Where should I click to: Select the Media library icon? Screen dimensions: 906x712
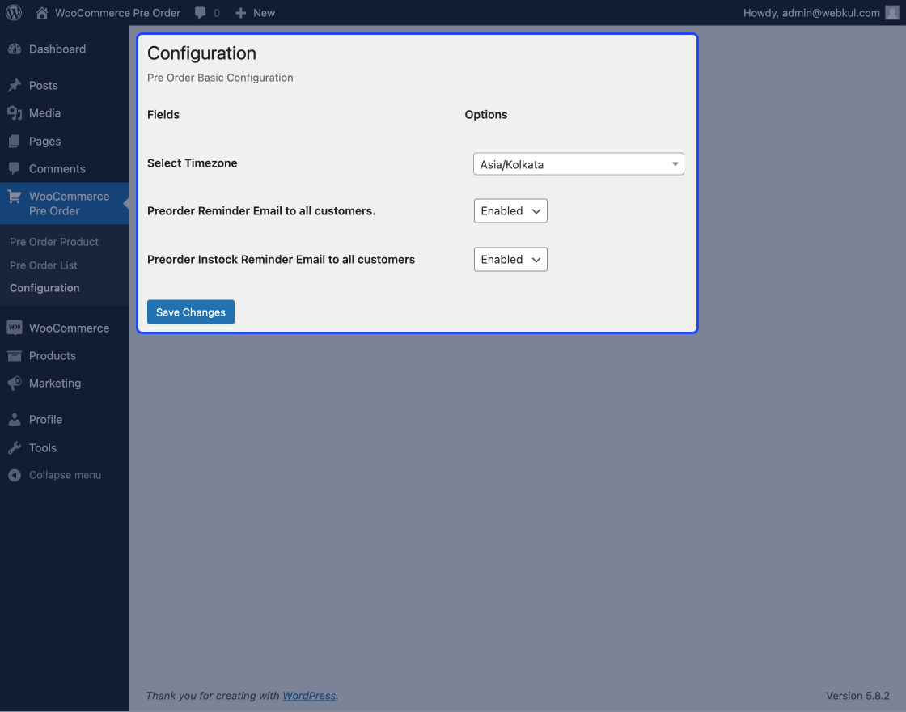coord(15,112)
